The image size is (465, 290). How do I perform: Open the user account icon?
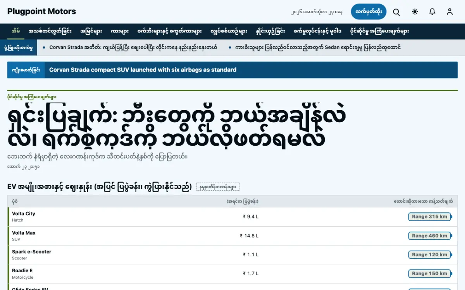[x=449, y=12]
